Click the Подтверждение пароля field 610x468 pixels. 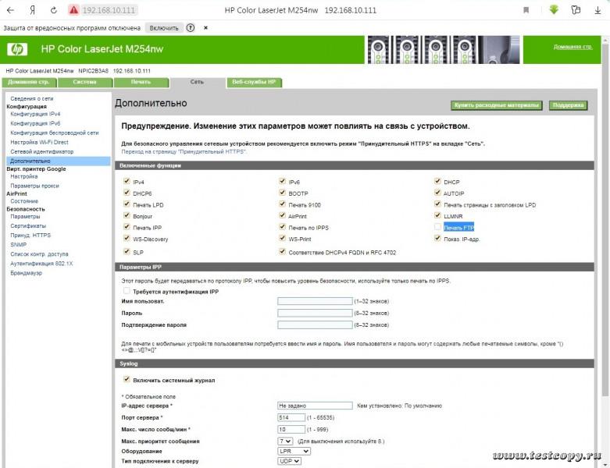pos(315,324)
